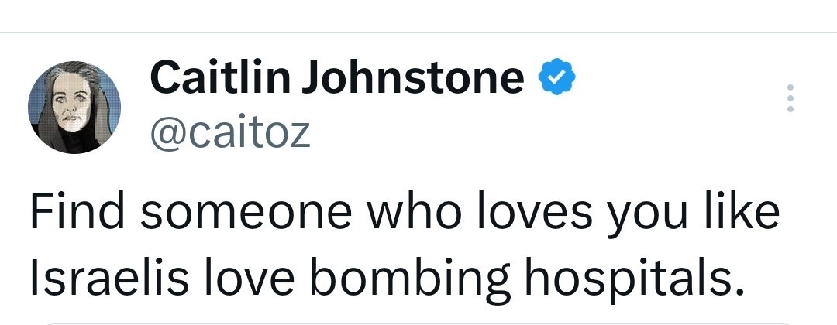Open the embedded card below the tweet text
837x325 pixels.
418,321
